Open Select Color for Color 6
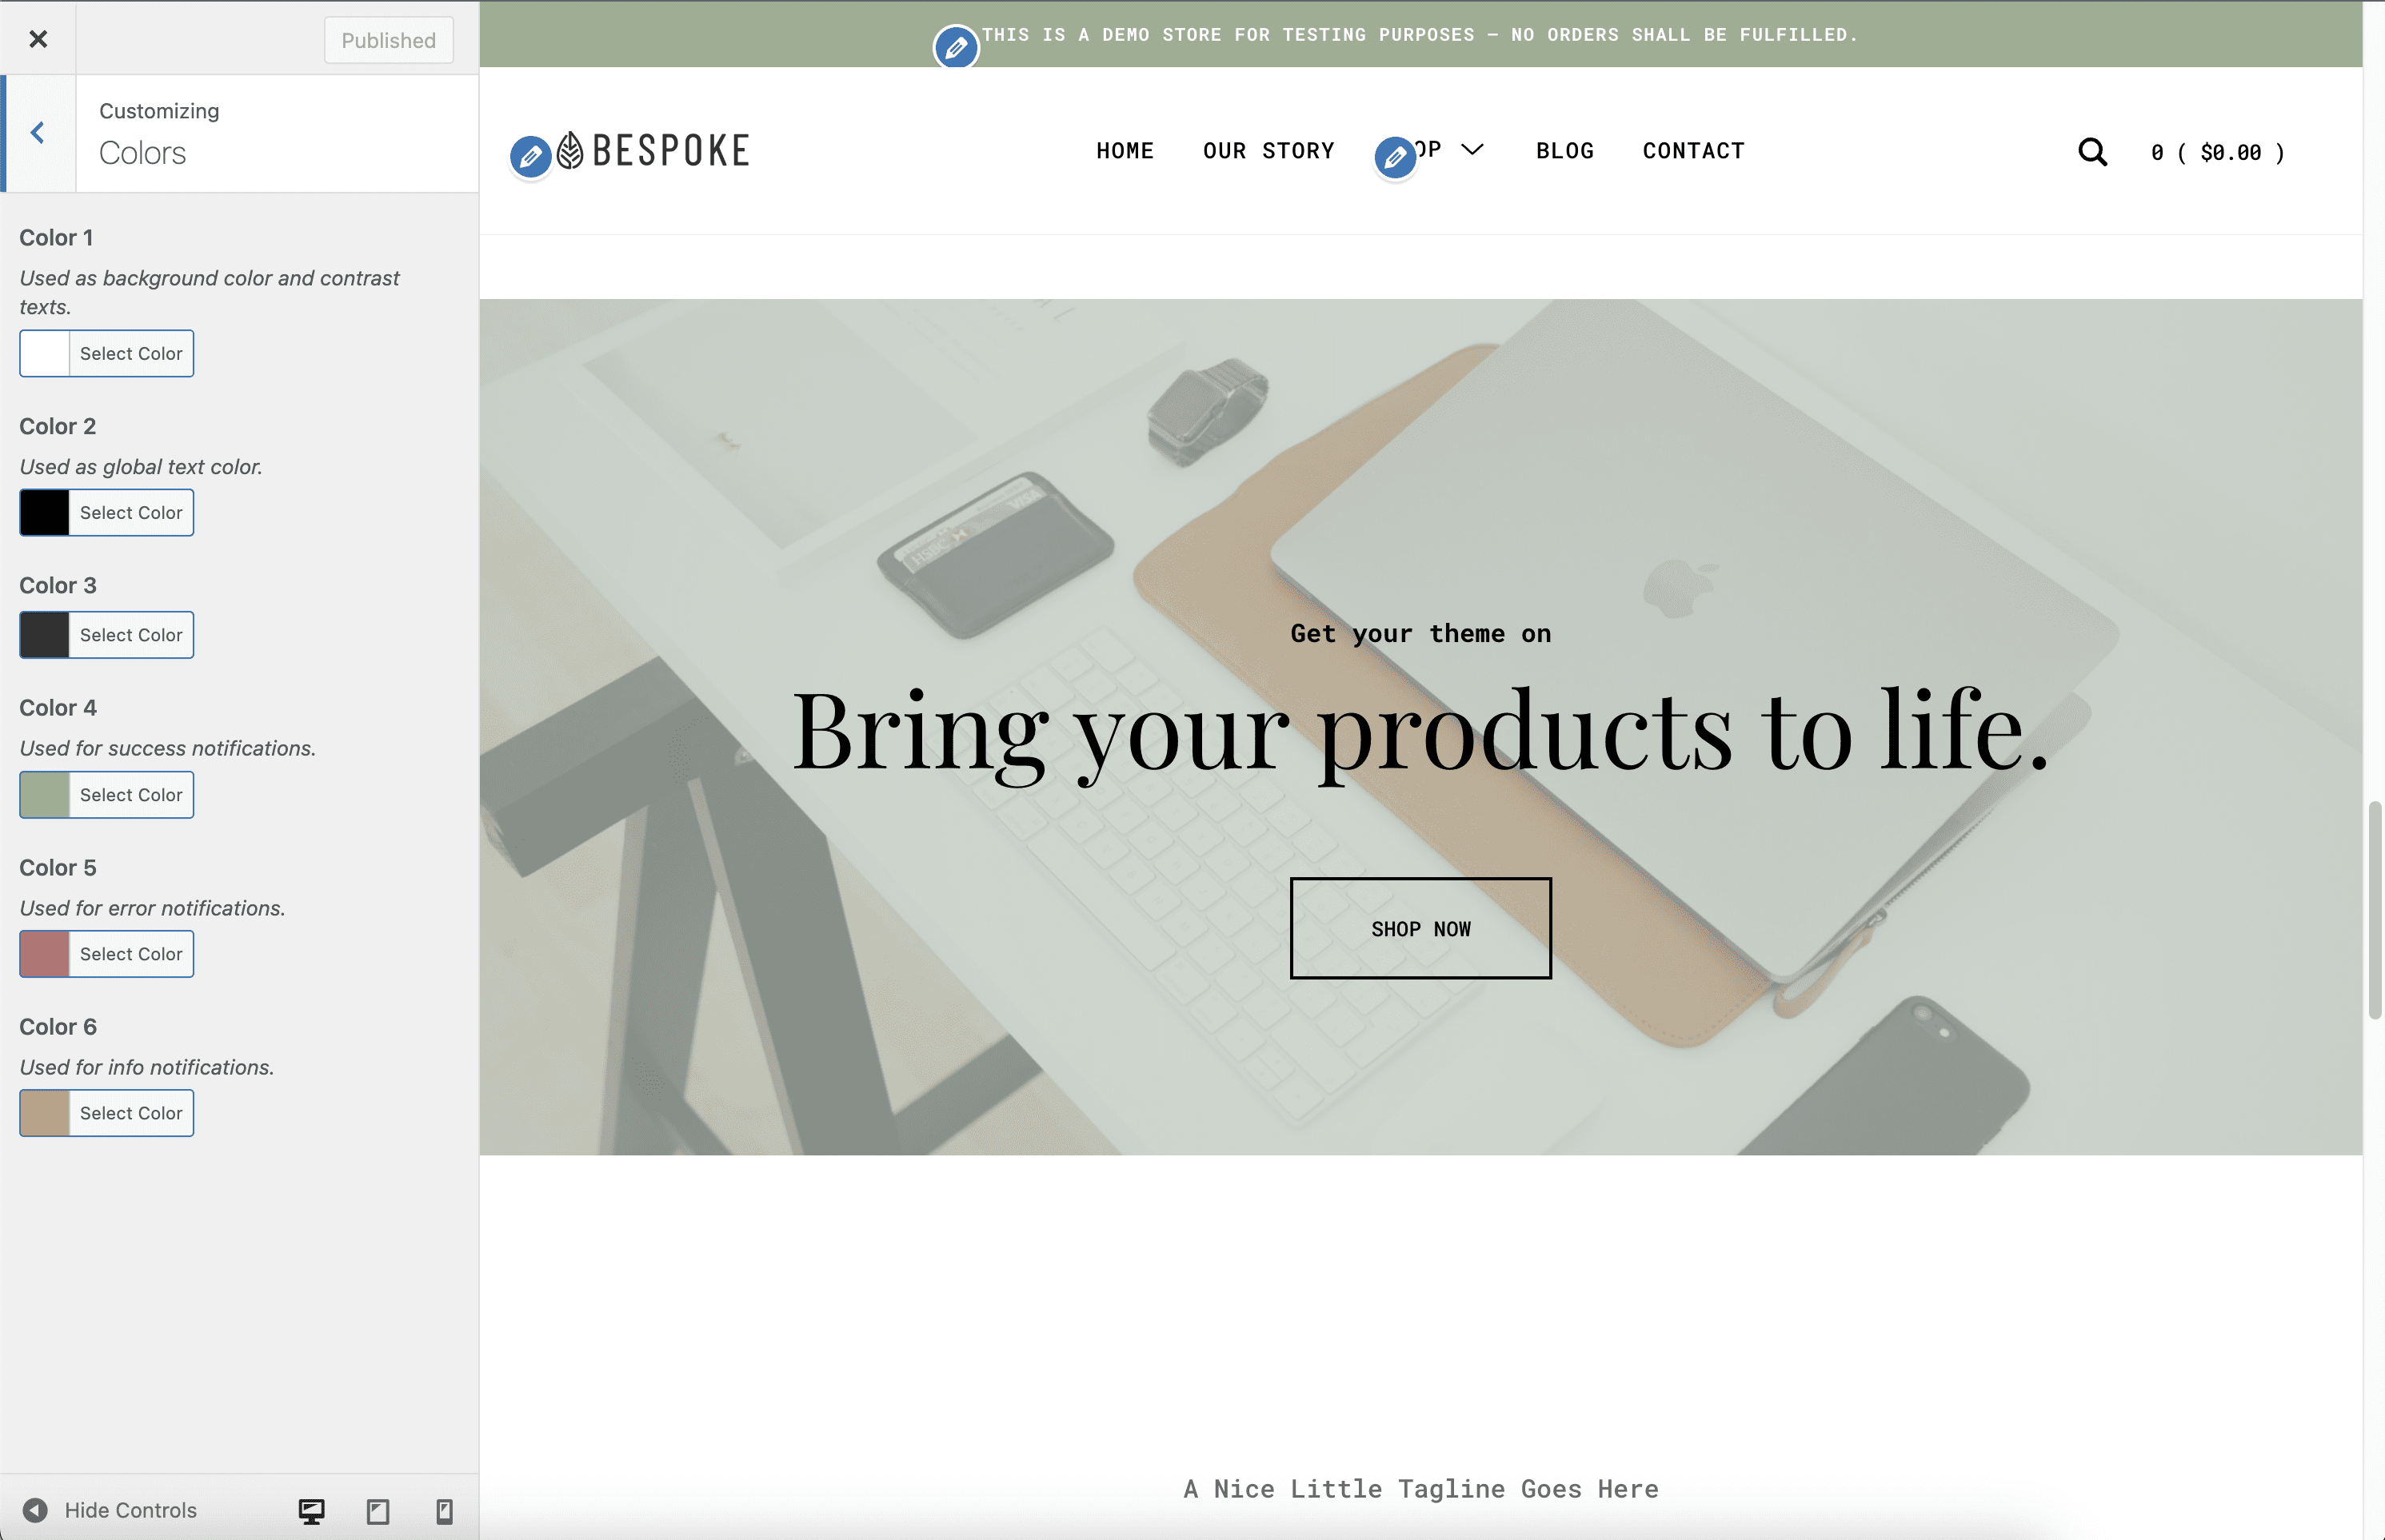This screenshot has height=1540, width=2385. [x=130, y=1112]
